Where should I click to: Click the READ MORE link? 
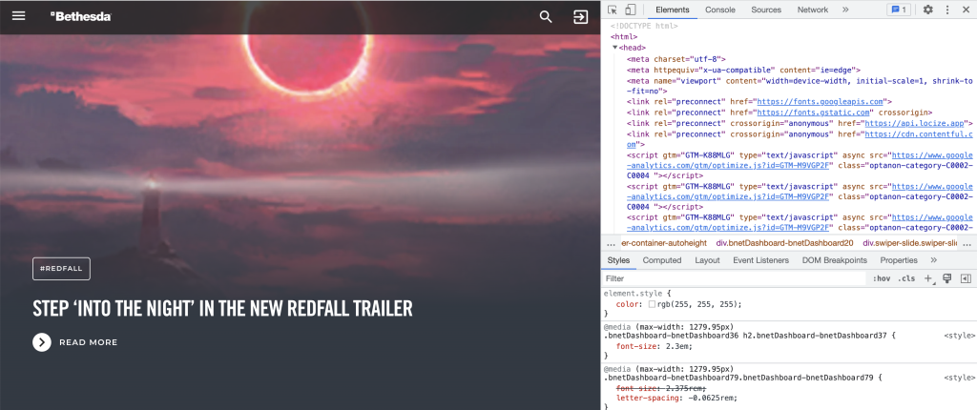88,342
